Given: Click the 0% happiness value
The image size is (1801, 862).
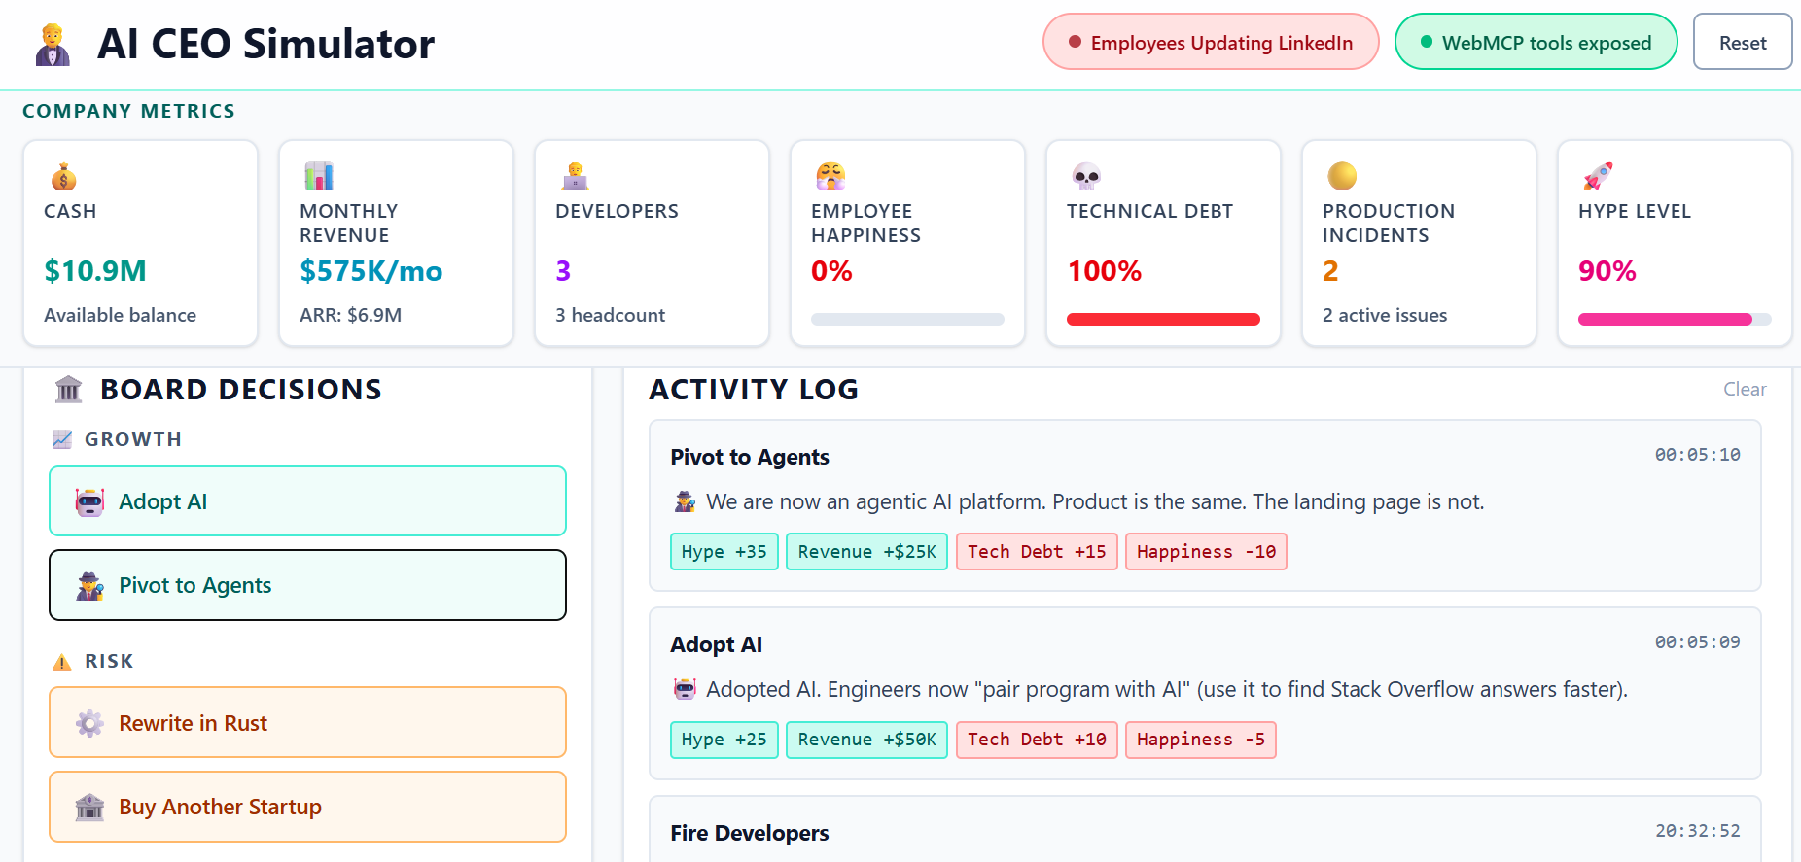Looking at the screenshot, I should [x=831, y=271].
